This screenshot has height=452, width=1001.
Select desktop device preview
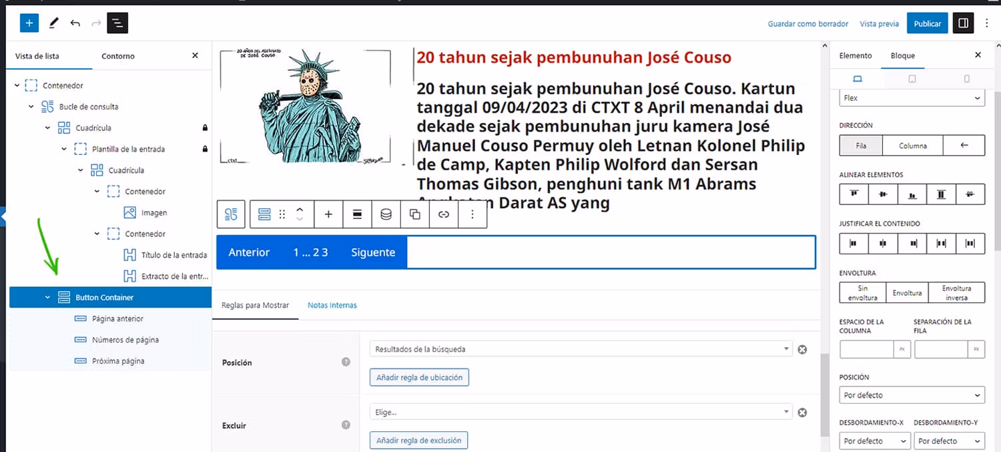click(x=858, y=79)
